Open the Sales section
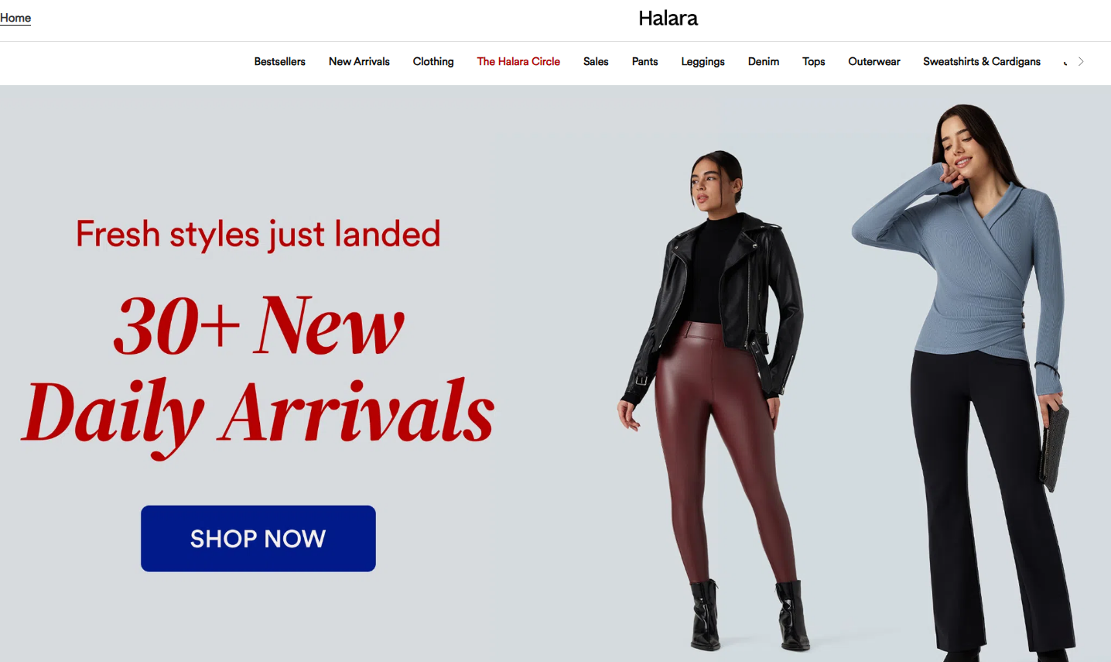Image resolution: width=1111 pixels, height=662 pixels. pyautogui.click(x=596, y=61)
